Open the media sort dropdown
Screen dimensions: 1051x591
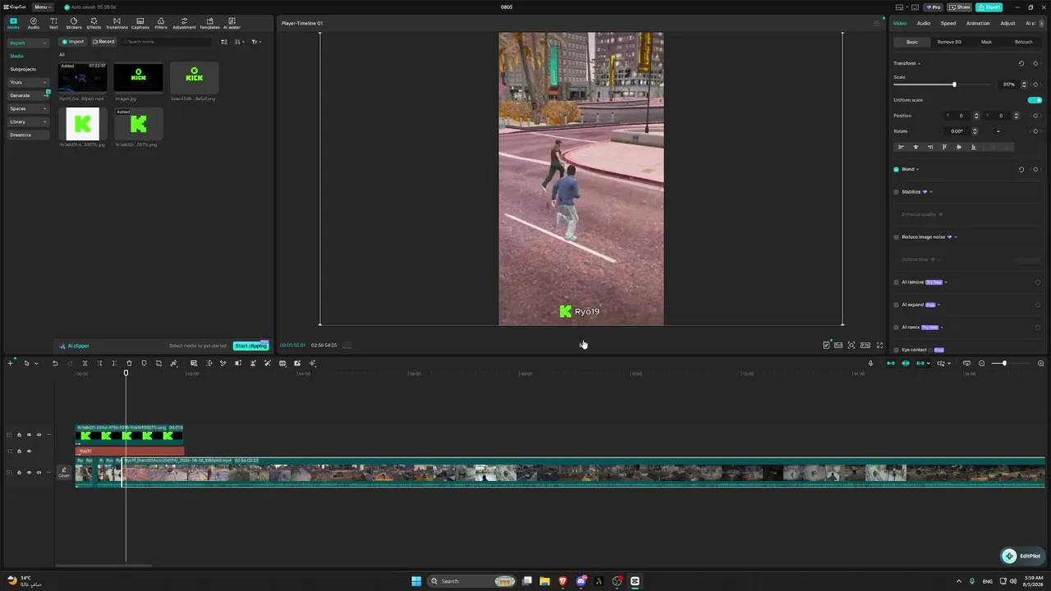[239, 42]
